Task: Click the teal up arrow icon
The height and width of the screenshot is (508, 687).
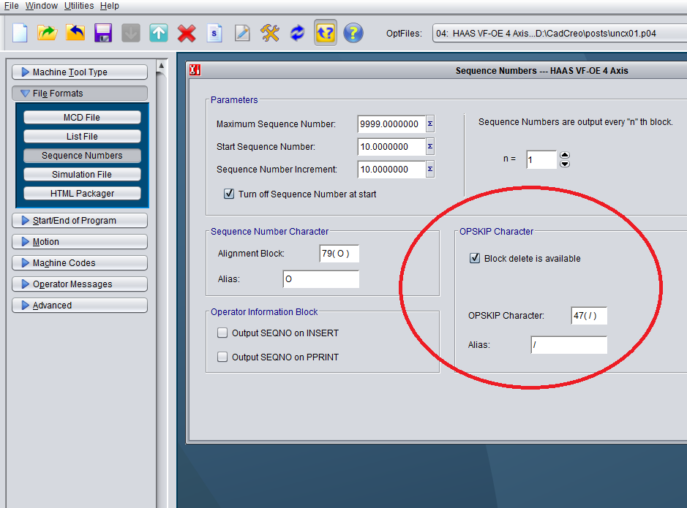Action: [159, 33]
